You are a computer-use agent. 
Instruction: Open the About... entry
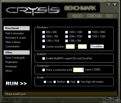(9, 71)
